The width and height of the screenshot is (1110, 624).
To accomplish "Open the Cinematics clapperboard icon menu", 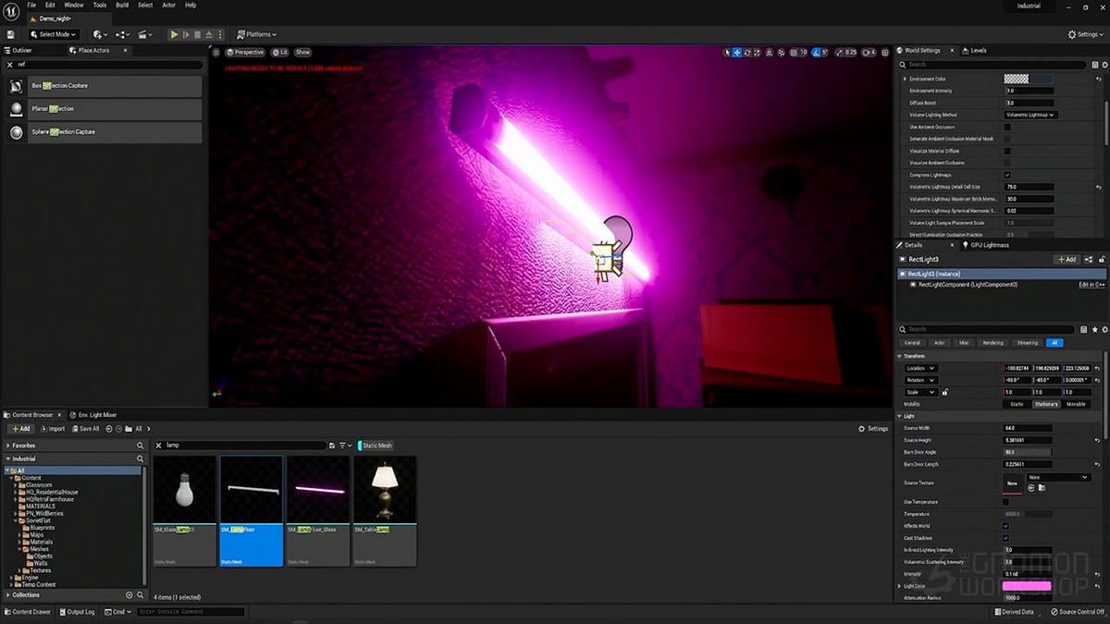I will tap(146, 34).
